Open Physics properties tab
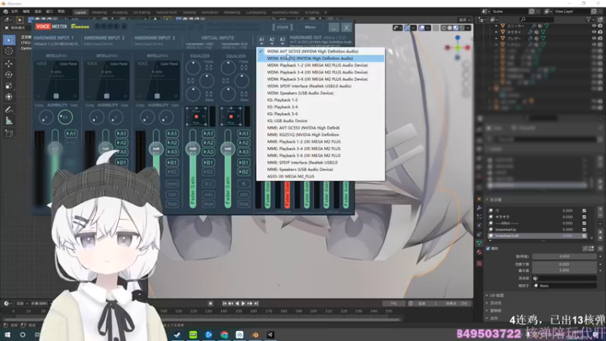The image size is (606, 341). tap(479, 225)
